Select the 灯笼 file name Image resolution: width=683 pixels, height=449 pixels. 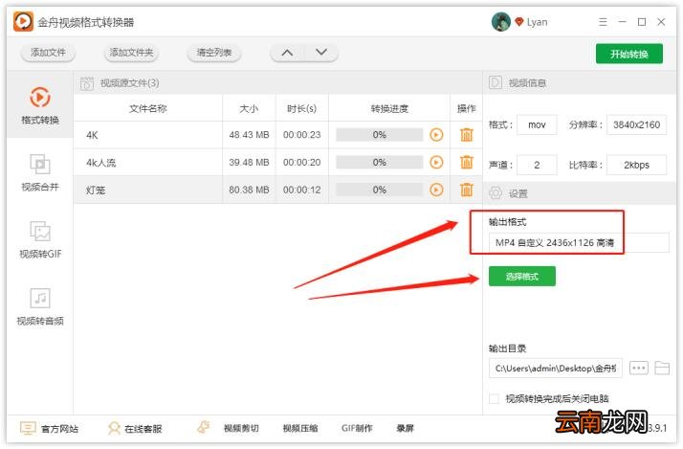pos(96,191)
